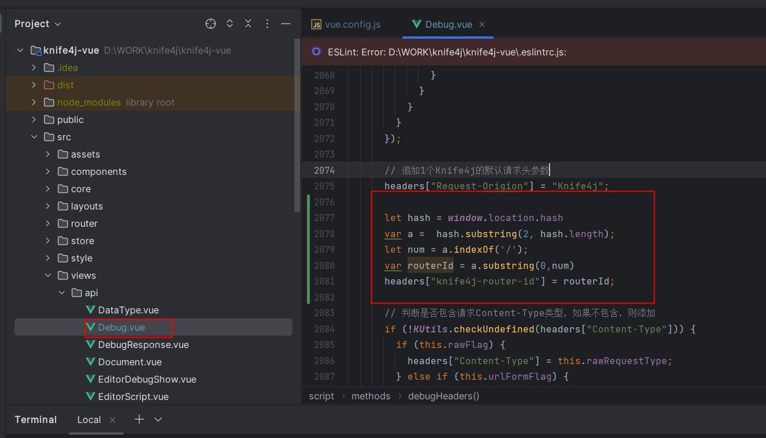Expand the assets folder

48,154
